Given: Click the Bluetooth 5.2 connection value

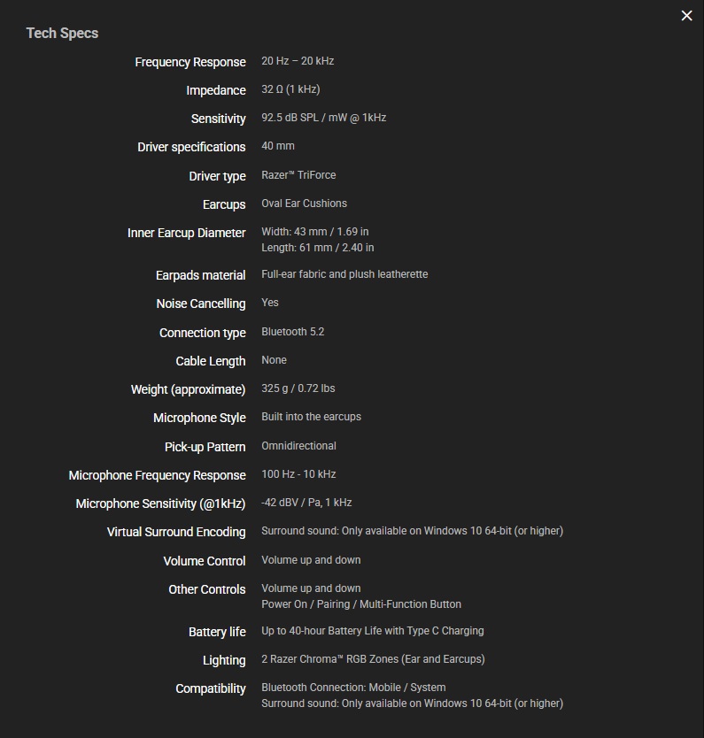Looking at the screenshot, I should [292, 332].
